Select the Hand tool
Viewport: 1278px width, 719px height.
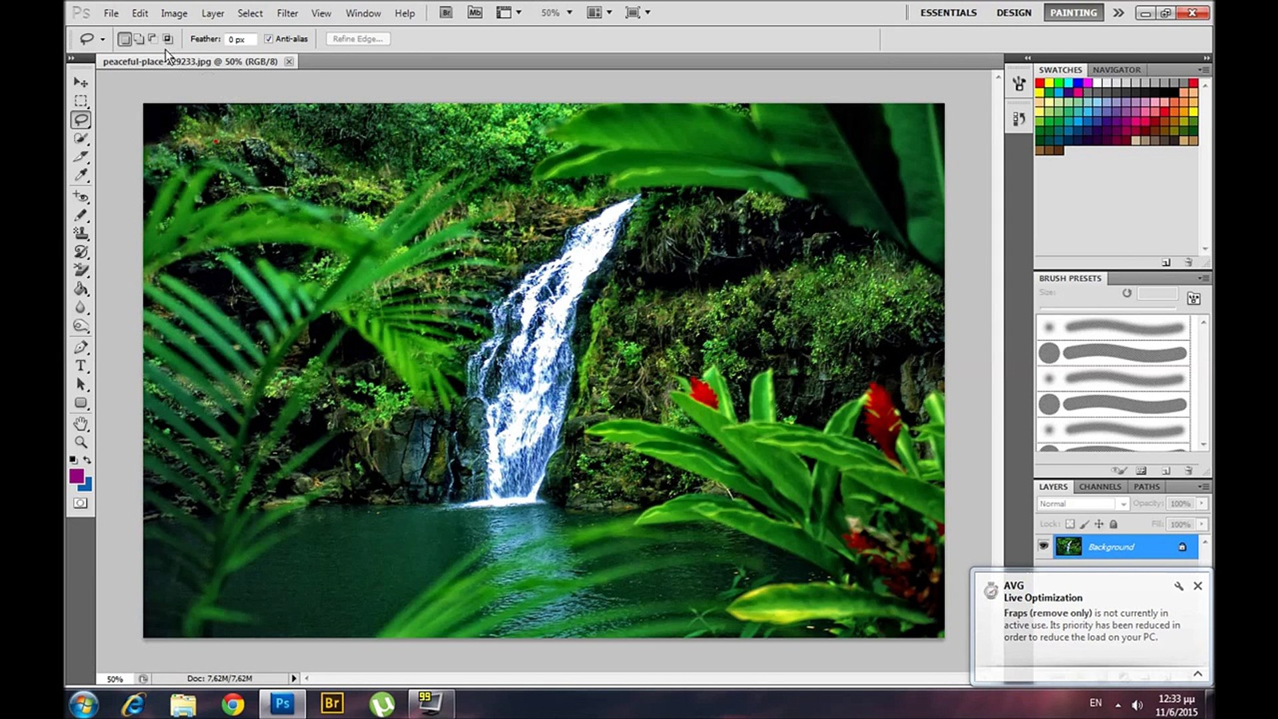click(81, 424)
